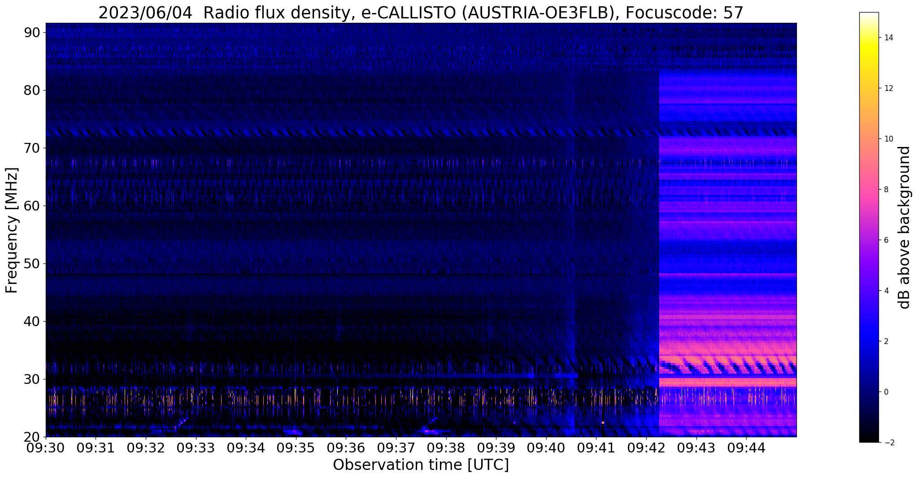Click the 09:42 time tick label
Viewport: 918px width, 478px height.
646,448
